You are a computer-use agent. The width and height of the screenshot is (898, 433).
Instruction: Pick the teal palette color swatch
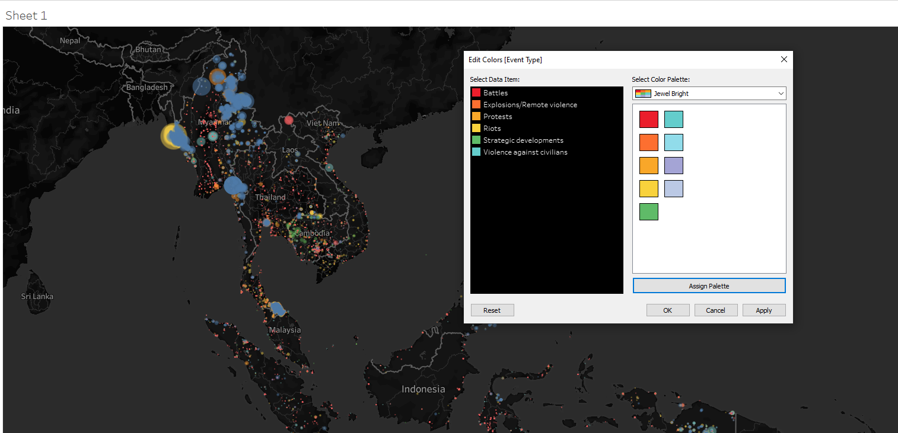coord(673,119)
